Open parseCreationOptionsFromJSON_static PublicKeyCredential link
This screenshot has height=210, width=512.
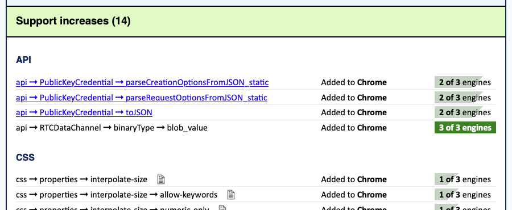(142, 82)
